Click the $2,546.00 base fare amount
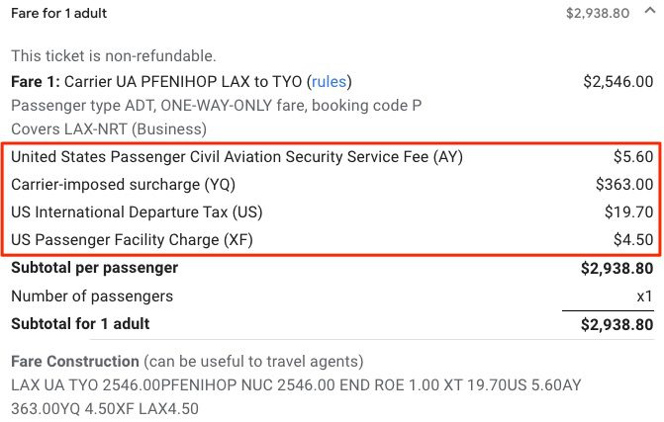The height and width of the screenshot is (422, 664). click(x=617, y=81)
